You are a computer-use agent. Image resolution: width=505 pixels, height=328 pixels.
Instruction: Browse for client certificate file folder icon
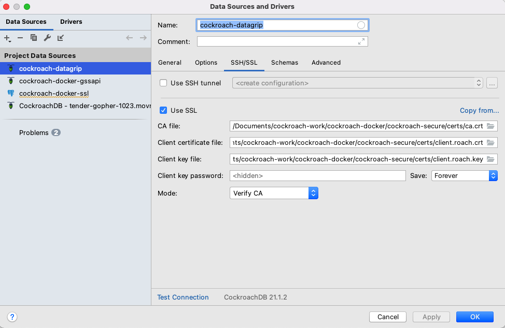pyautogui.click(x=490, y=142)
